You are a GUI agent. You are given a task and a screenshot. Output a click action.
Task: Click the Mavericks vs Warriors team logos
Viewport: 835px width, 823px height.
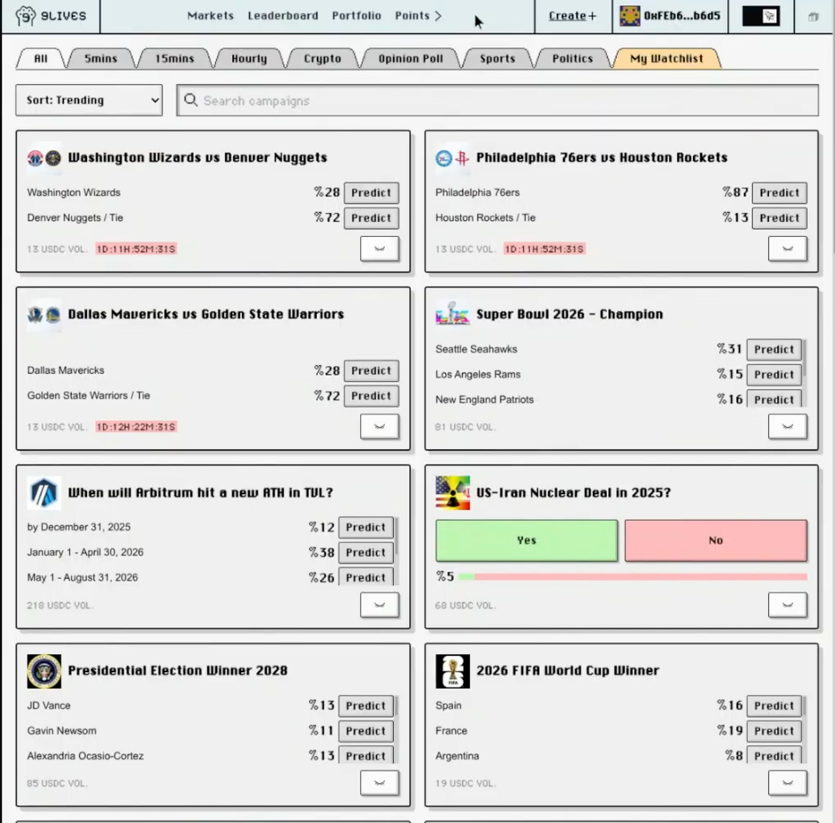44,315
